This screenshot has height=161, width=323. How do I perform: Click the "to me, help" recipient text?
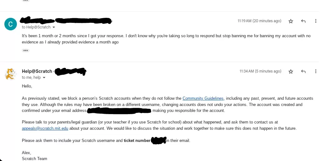tap(31, 78)
